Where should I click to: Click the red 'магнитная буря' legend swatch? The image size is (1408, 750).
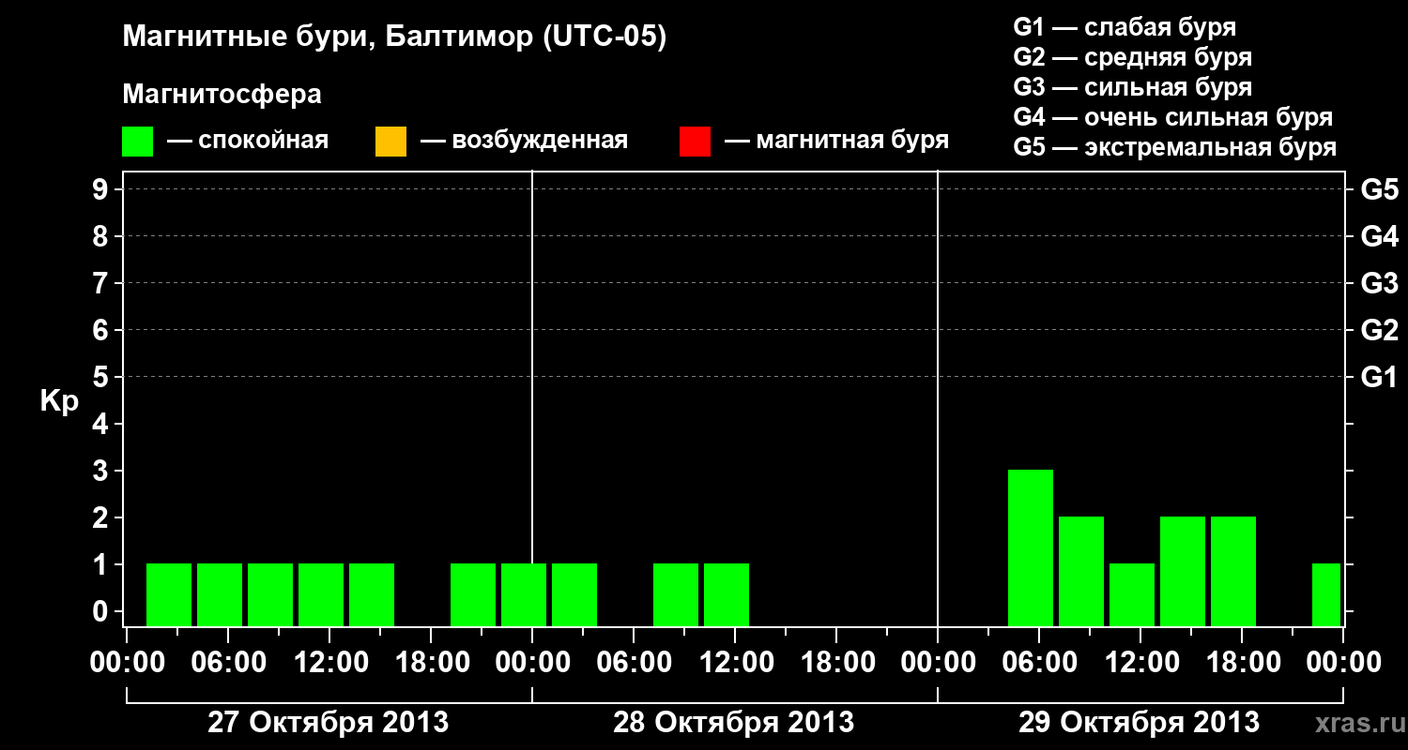(x=695, y=142)
